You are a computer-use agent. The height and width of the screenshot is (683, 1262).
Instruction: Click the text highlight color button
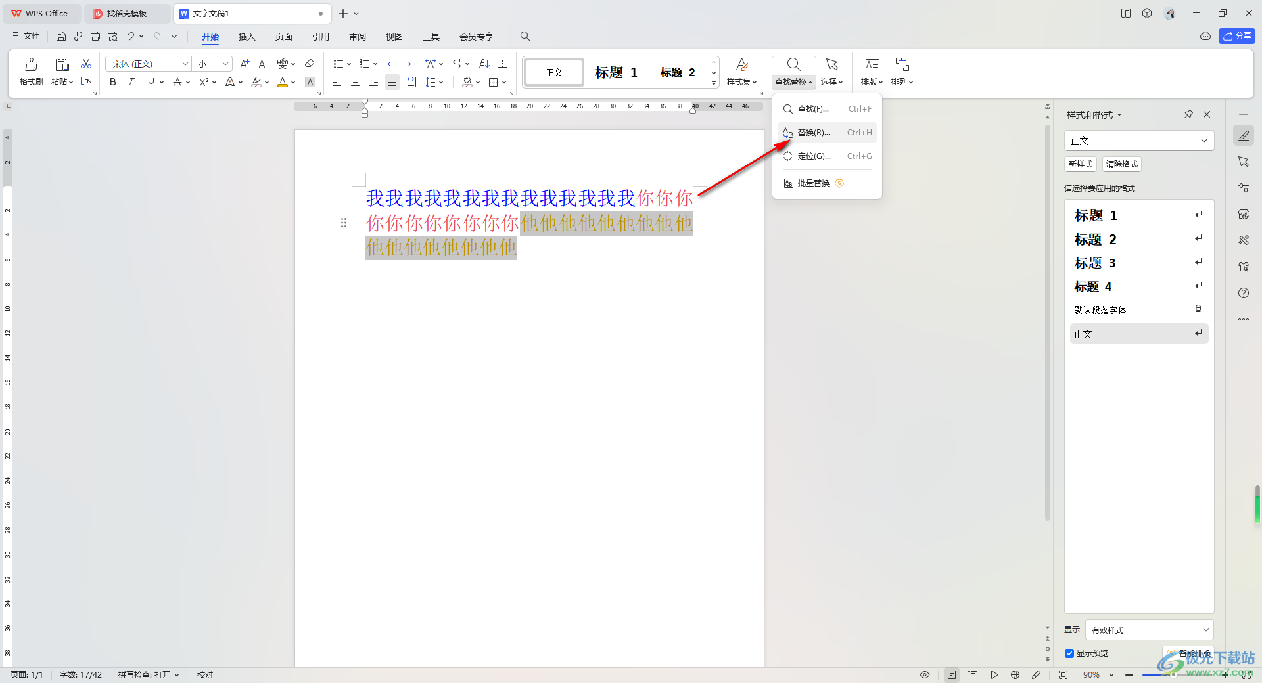(x=256, y=82)
